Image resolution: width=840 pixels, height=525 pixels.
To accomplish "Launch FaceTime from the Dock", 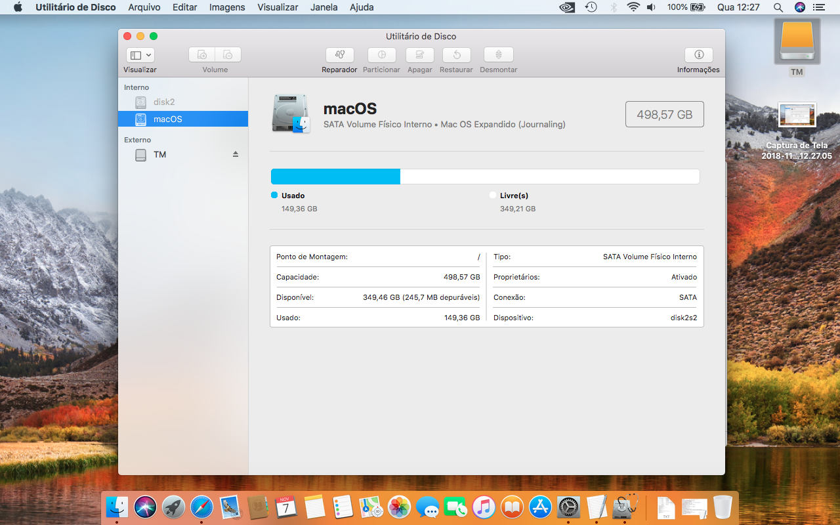I will 455,507.
